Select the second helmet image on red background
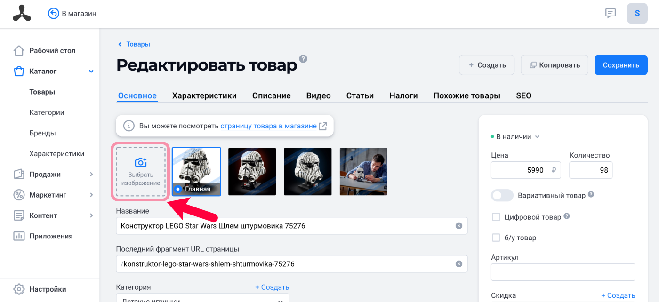This screenshot has width=659, height=302. [252, 172]
